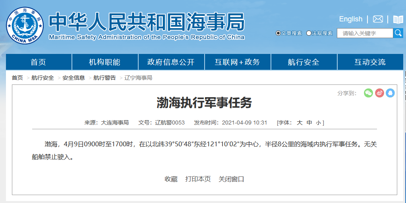Click the magnifier search button
The image size is (406, 203).
click(398, 33)
